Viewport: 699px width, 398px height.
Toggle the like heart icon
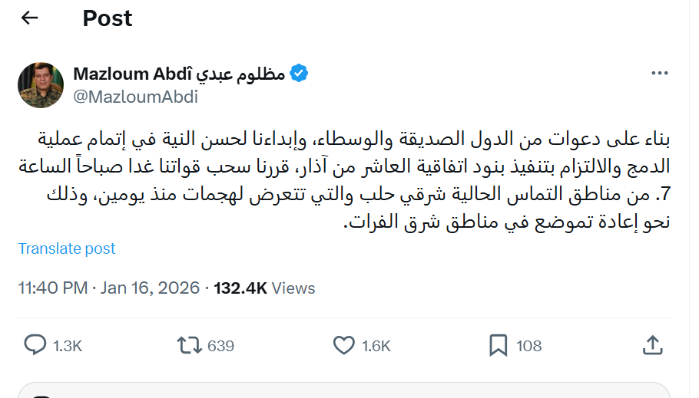343,346
